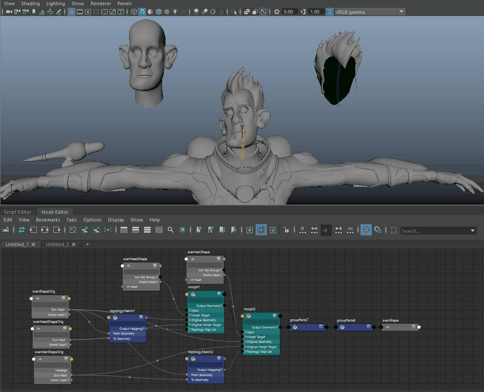
Task: Click the exposure aperture icon beside 0.00 field
Action: pos(277,12)
